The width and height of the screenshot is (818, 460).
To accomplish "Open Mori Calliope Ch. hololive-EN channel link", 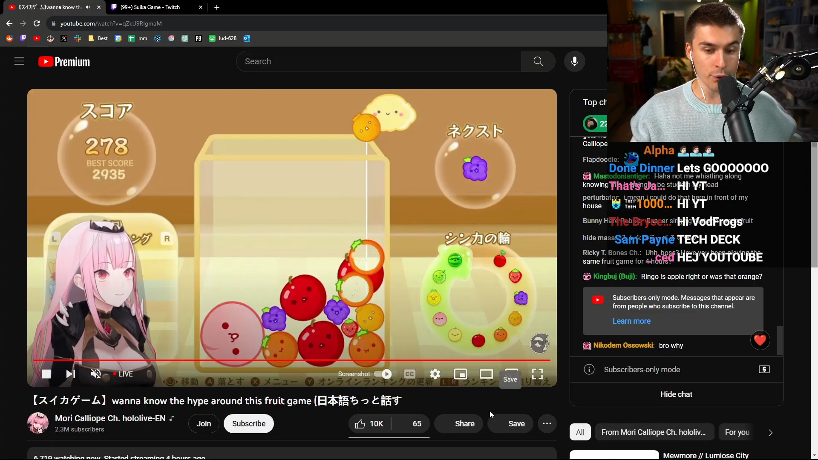I will (x=110, y=418).
